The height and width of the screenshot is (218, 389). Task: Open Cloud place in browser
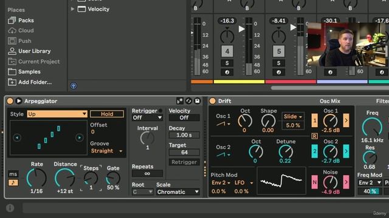click(x=21, y=30)
